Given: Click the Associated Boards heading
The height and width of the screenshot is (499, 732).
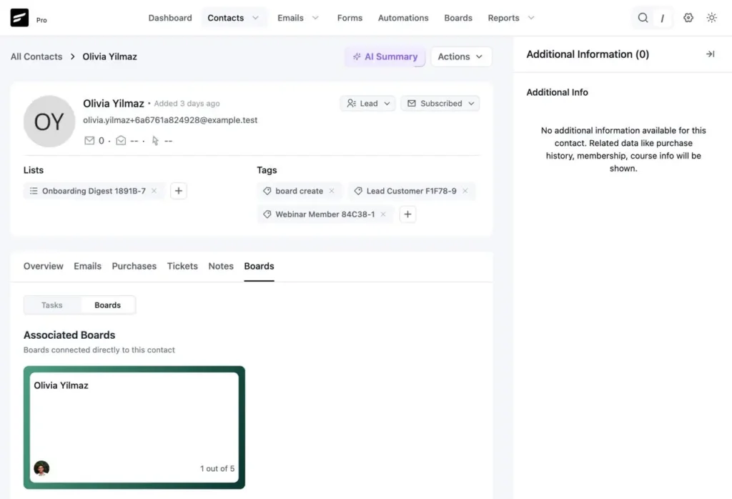Looking at the screenshot, I should [69, 335].
